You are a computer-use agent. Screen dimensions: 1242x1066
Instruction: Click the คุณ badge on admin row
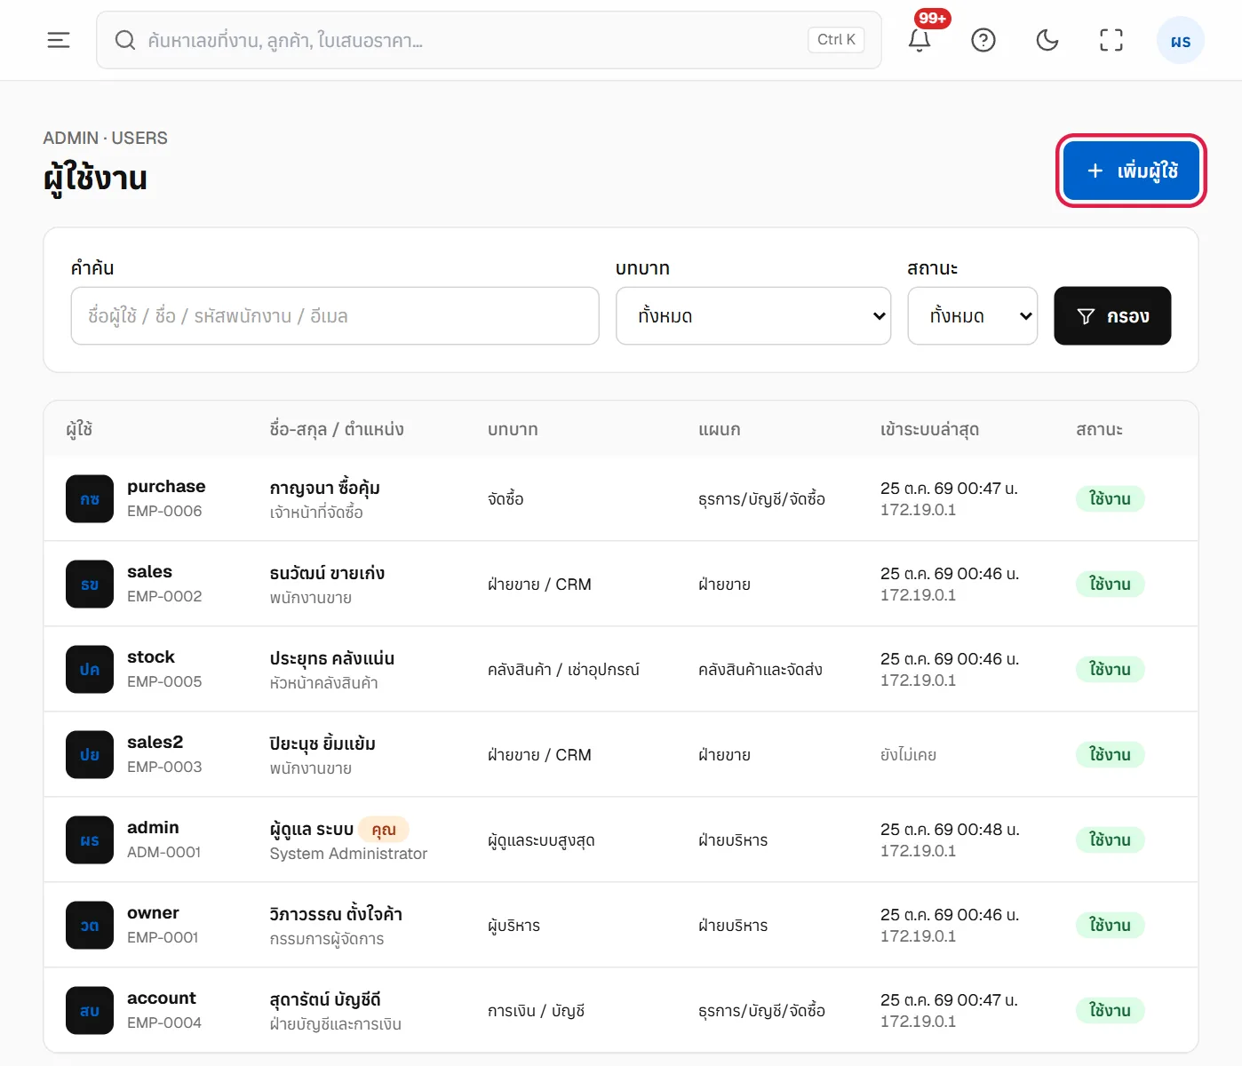(x=384, y=830)
